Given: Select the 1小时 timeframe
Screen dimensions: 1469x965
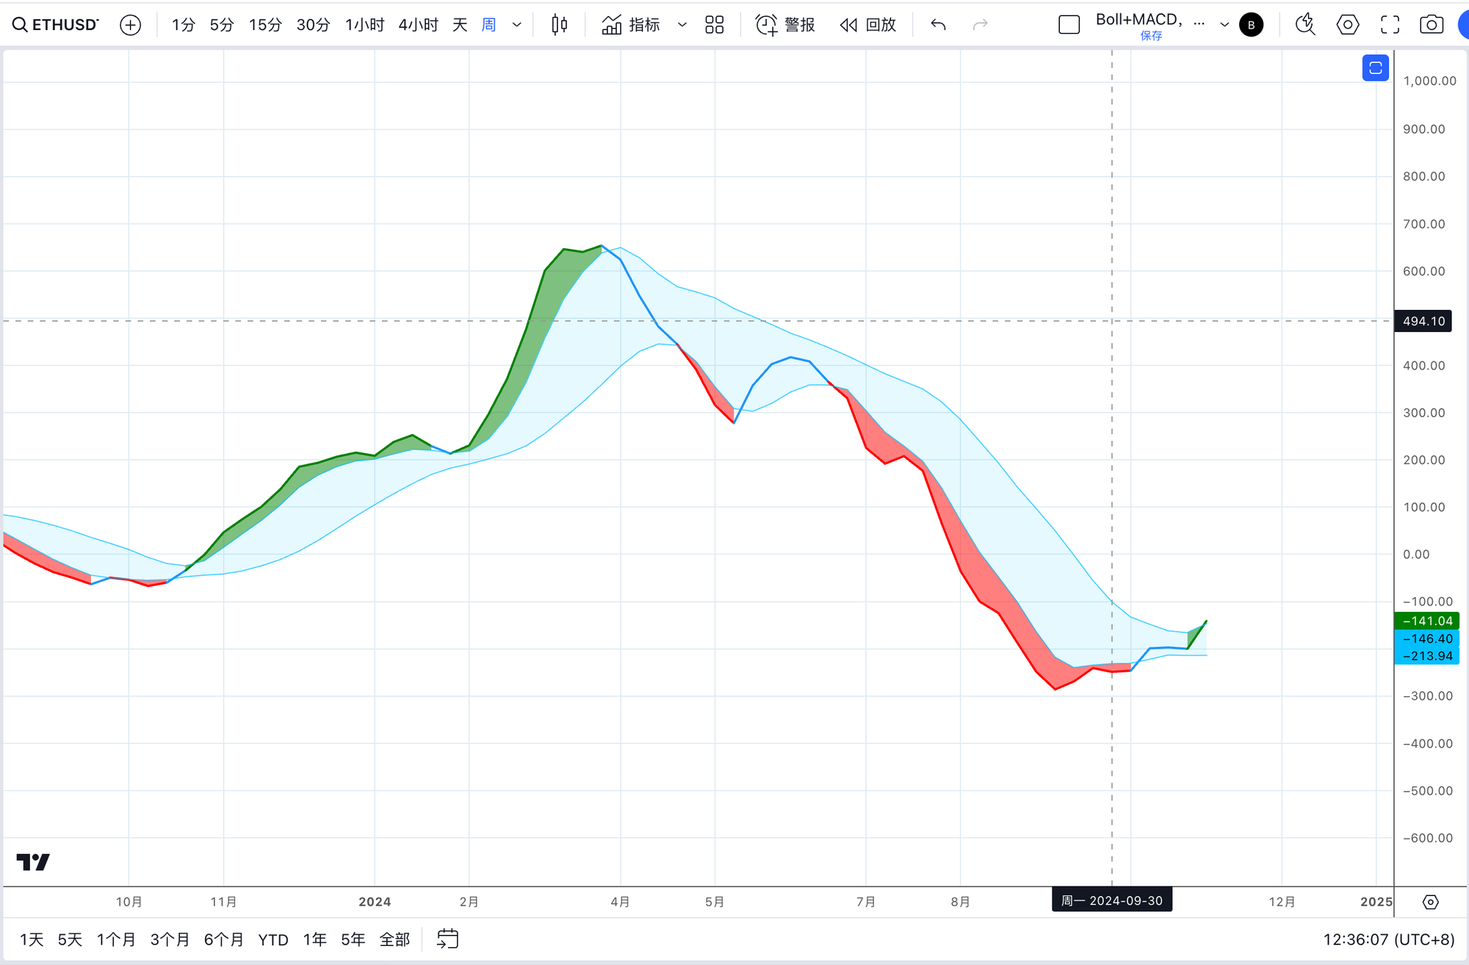Looking at the screenshot, I should [365, 25].
